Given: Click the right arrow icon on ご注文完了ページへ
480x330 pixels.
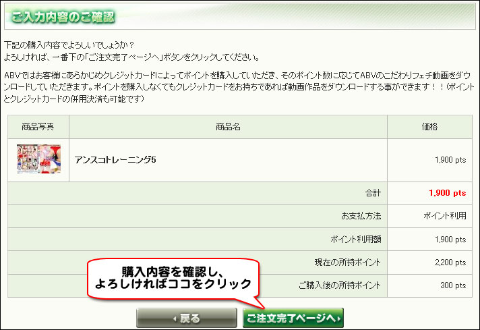Looking at the screenshot, I should click(338, 319).
